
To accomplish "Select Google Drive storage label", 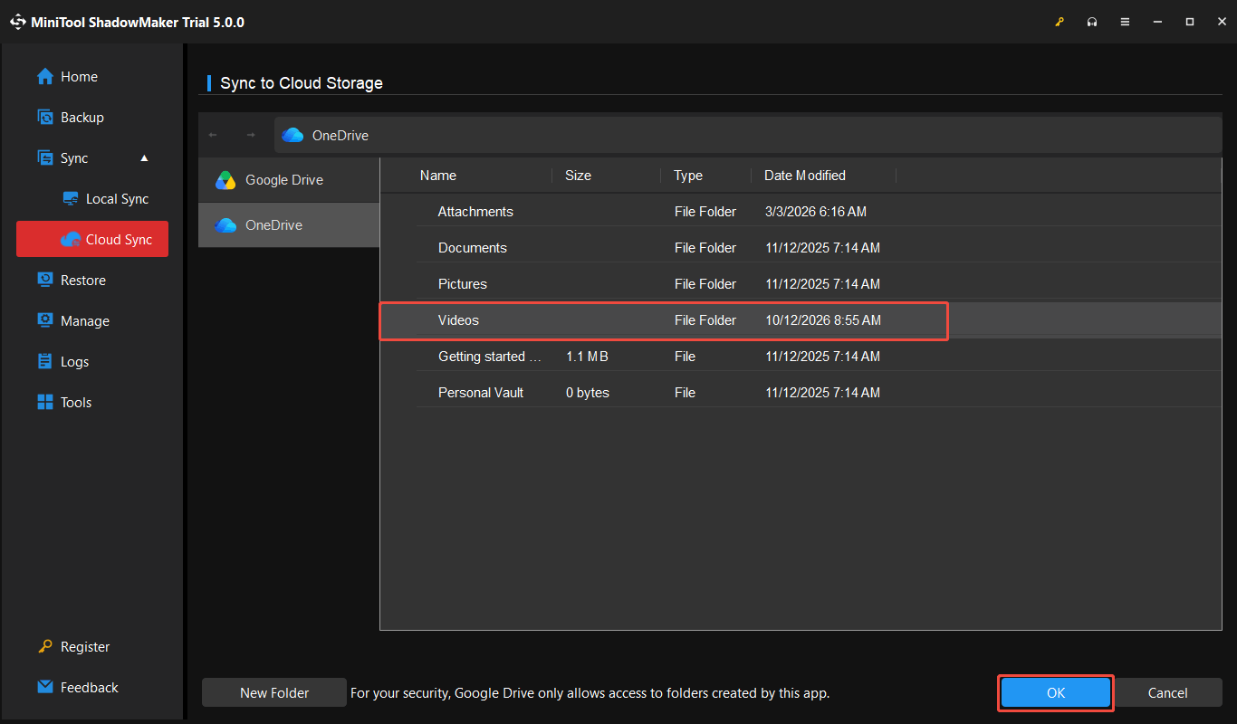I will point(284,180).
